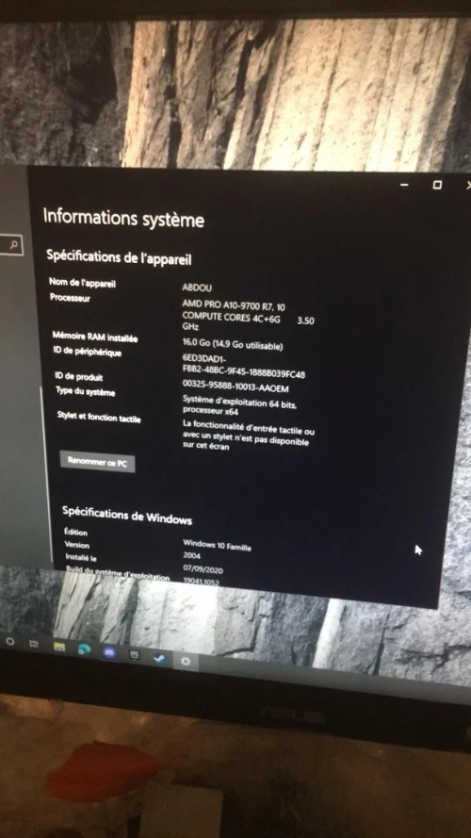Screen dimensions: 471x838
Task: Click the Type du système label
Action: [x=86, y=392]
